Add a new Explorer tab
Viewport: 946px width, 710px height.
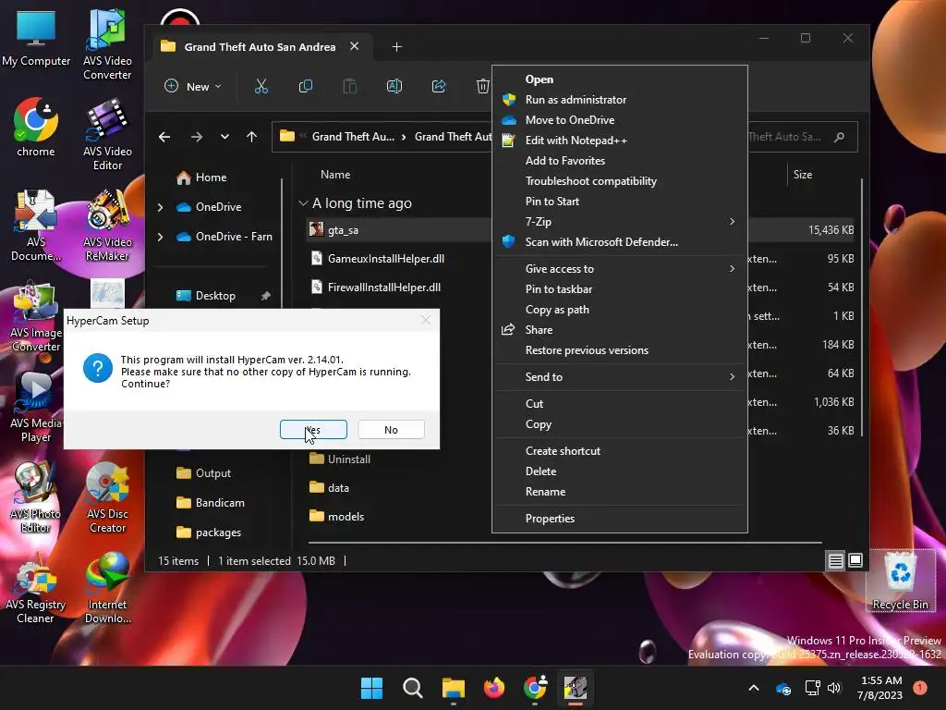point(396,46)
